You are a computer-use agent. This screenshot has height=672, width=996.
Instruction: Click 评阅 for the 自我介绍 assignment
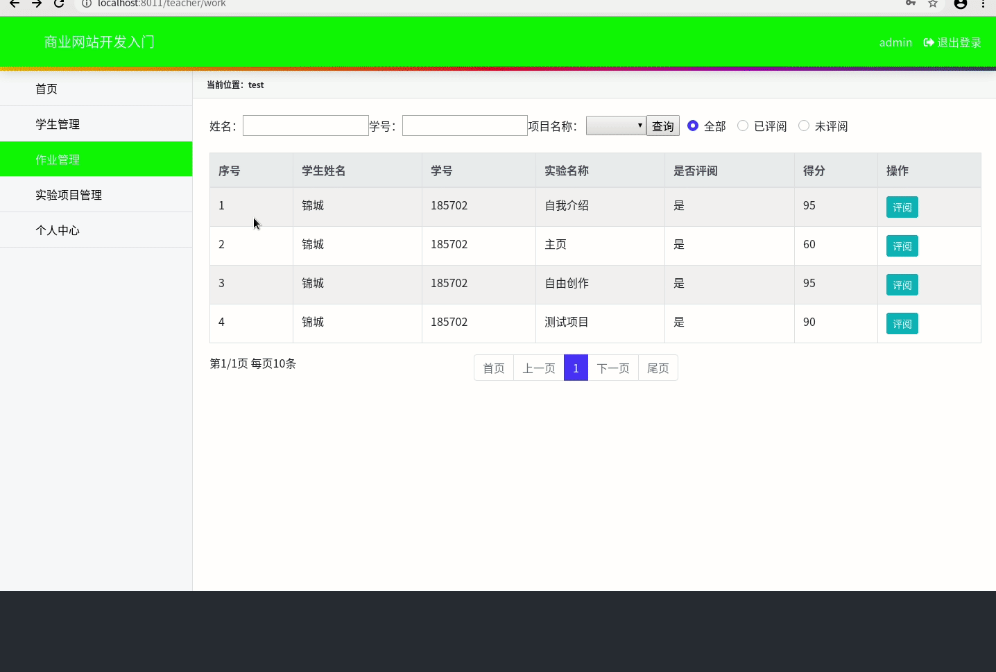click(902, 207)
